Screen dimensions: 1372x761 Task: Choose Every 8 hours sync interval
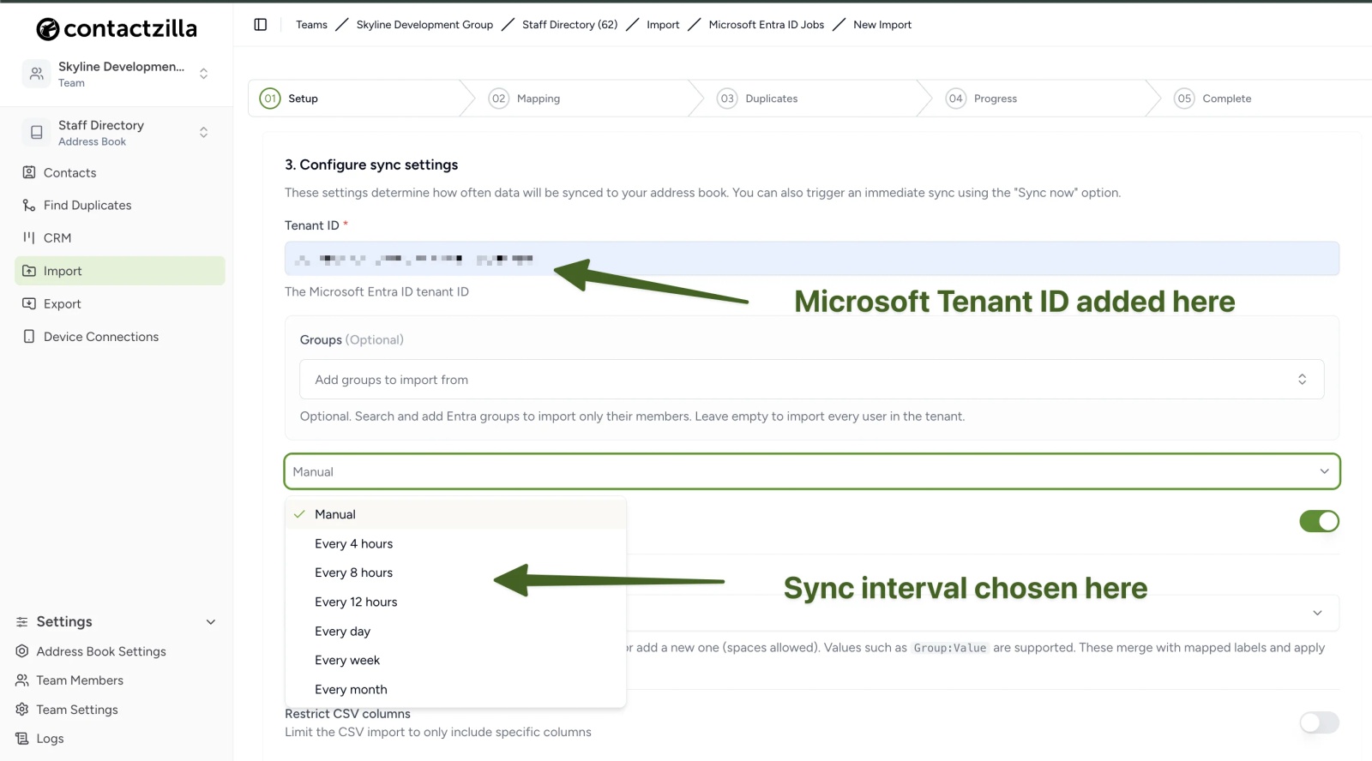coord(455,573)
